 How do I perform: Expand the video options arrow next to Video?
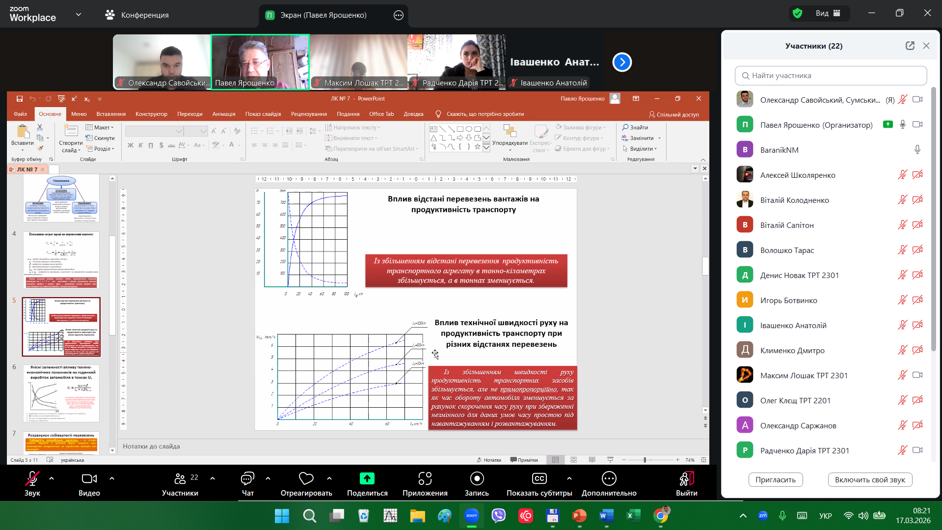(x=112, y=478)
